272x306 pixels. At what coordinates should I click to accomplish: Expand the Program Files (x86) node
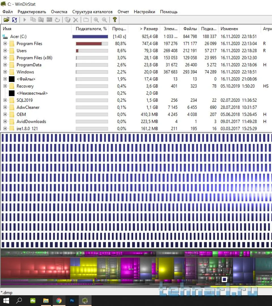(x=5, y=58)
